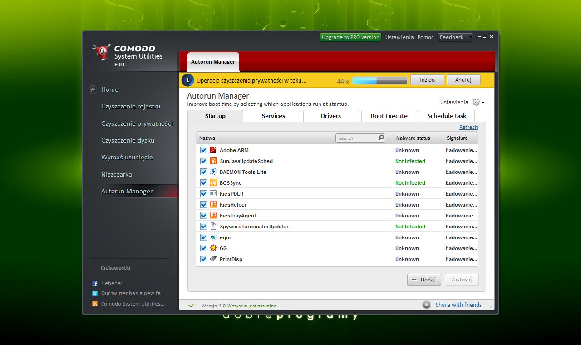Open Ustawienia in the top bar
This screenshot has height=345, width=581.
(x=399, y=37)
